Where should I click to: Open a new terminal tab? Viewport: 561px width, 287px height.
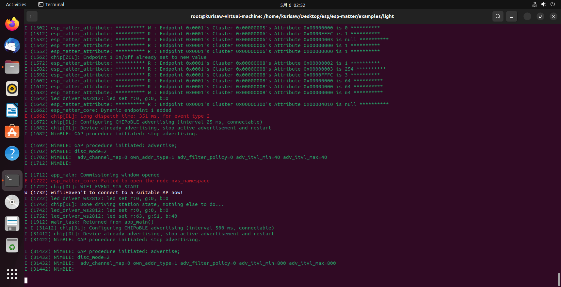coord(32,16)
